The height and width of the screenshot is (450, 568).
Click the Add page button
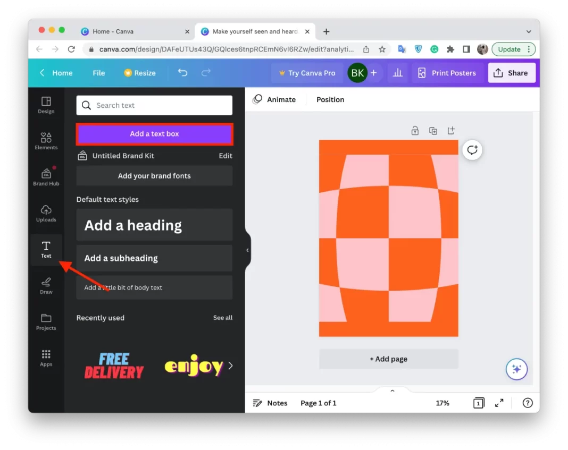tap(388, 359)
